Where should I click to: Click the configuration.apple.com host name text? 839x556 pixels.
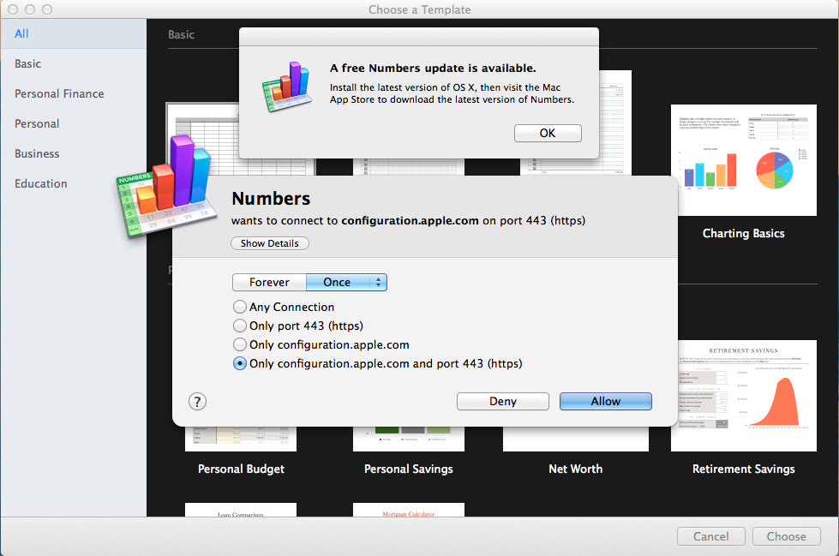pyautogui.click(x=410, y=220)
